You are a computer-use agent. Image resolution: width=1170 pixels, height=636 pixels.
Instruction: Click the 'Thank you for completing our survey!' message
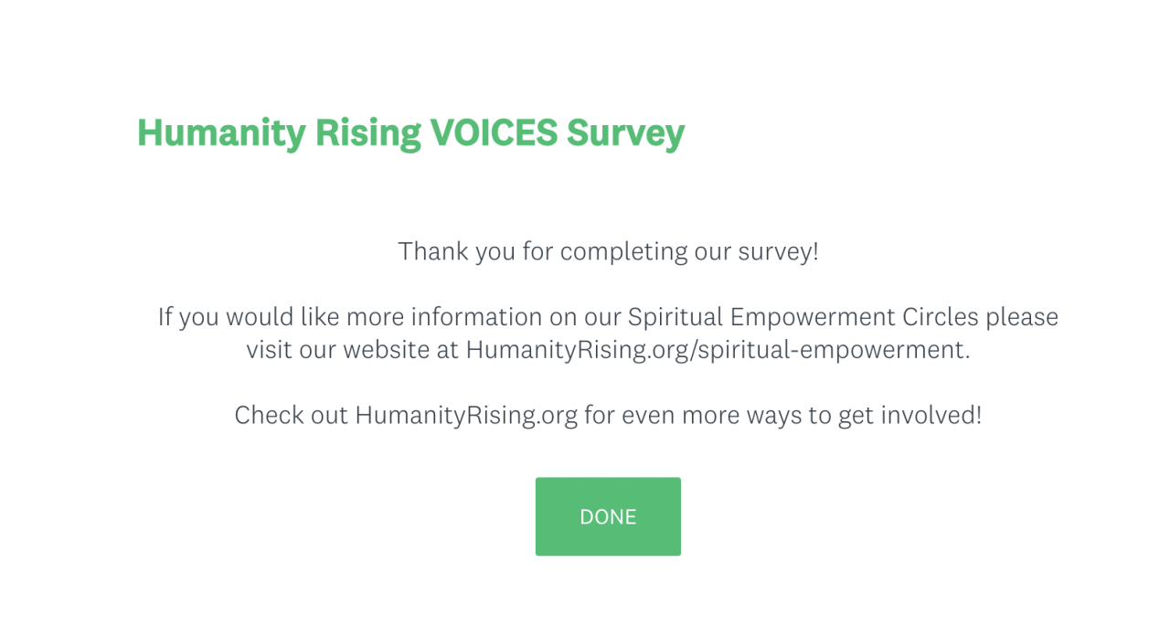tap(608, 251)
